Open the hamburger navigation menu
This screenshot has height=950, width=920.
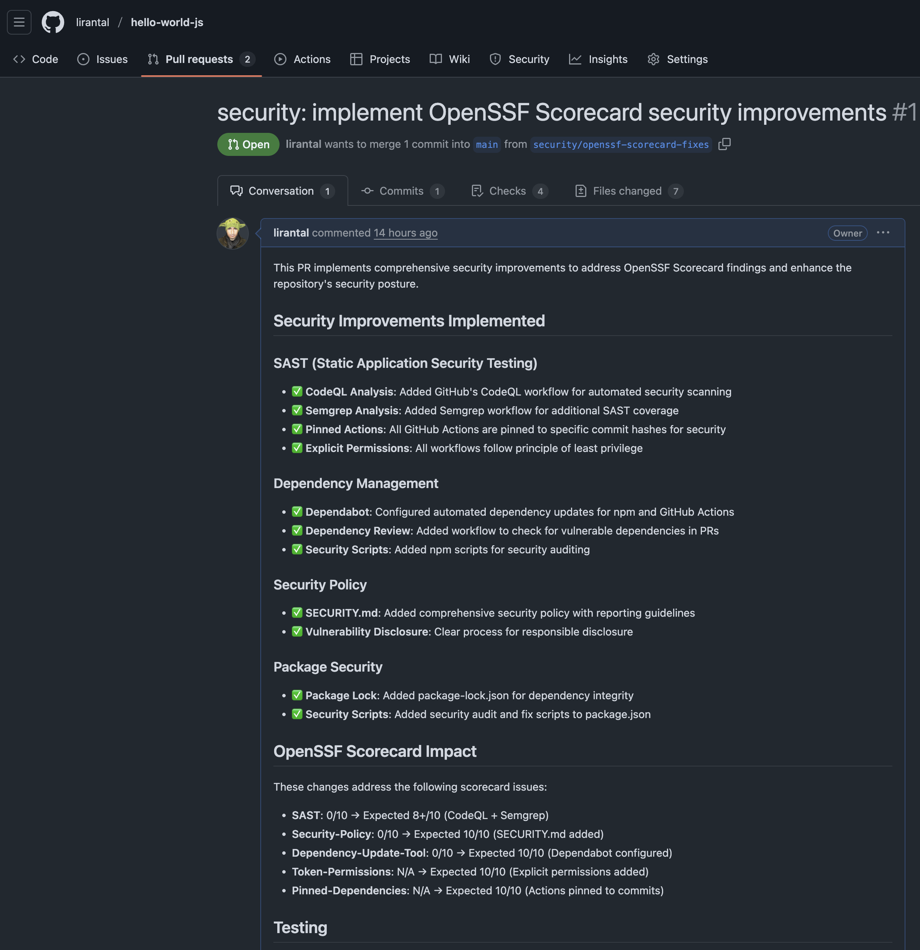19,22
